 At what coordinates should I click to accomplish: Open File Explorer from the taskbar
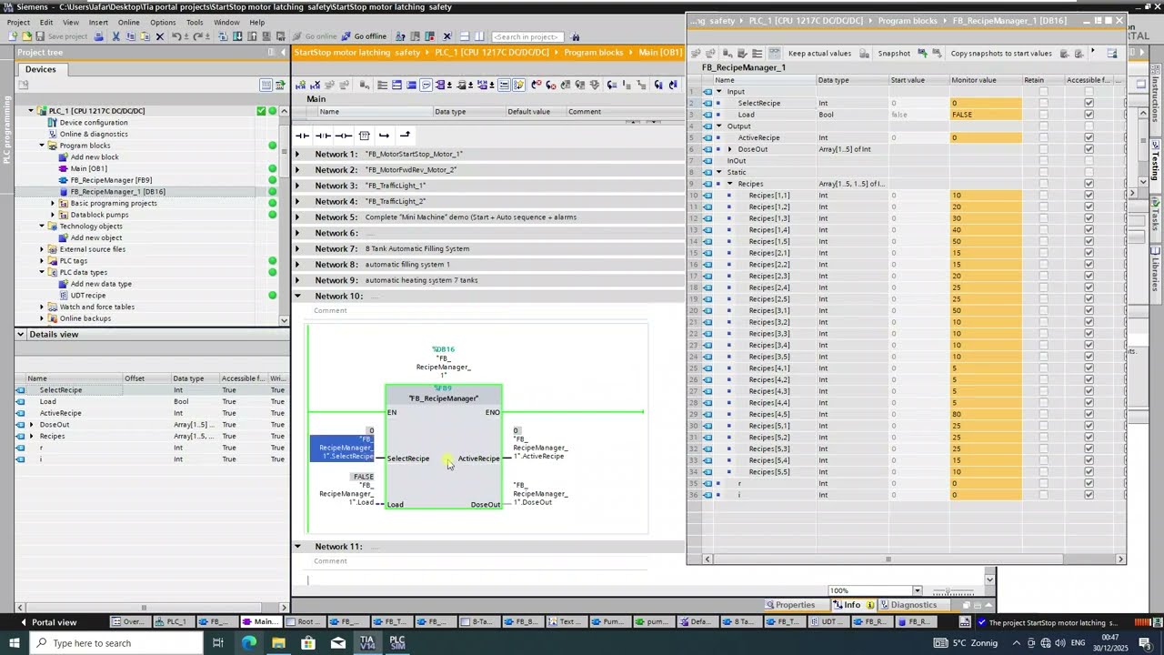pos(278,643)
